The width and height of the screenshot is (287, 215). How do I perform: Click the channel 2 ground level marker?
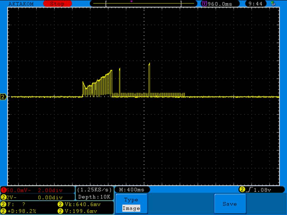[4, 97]
